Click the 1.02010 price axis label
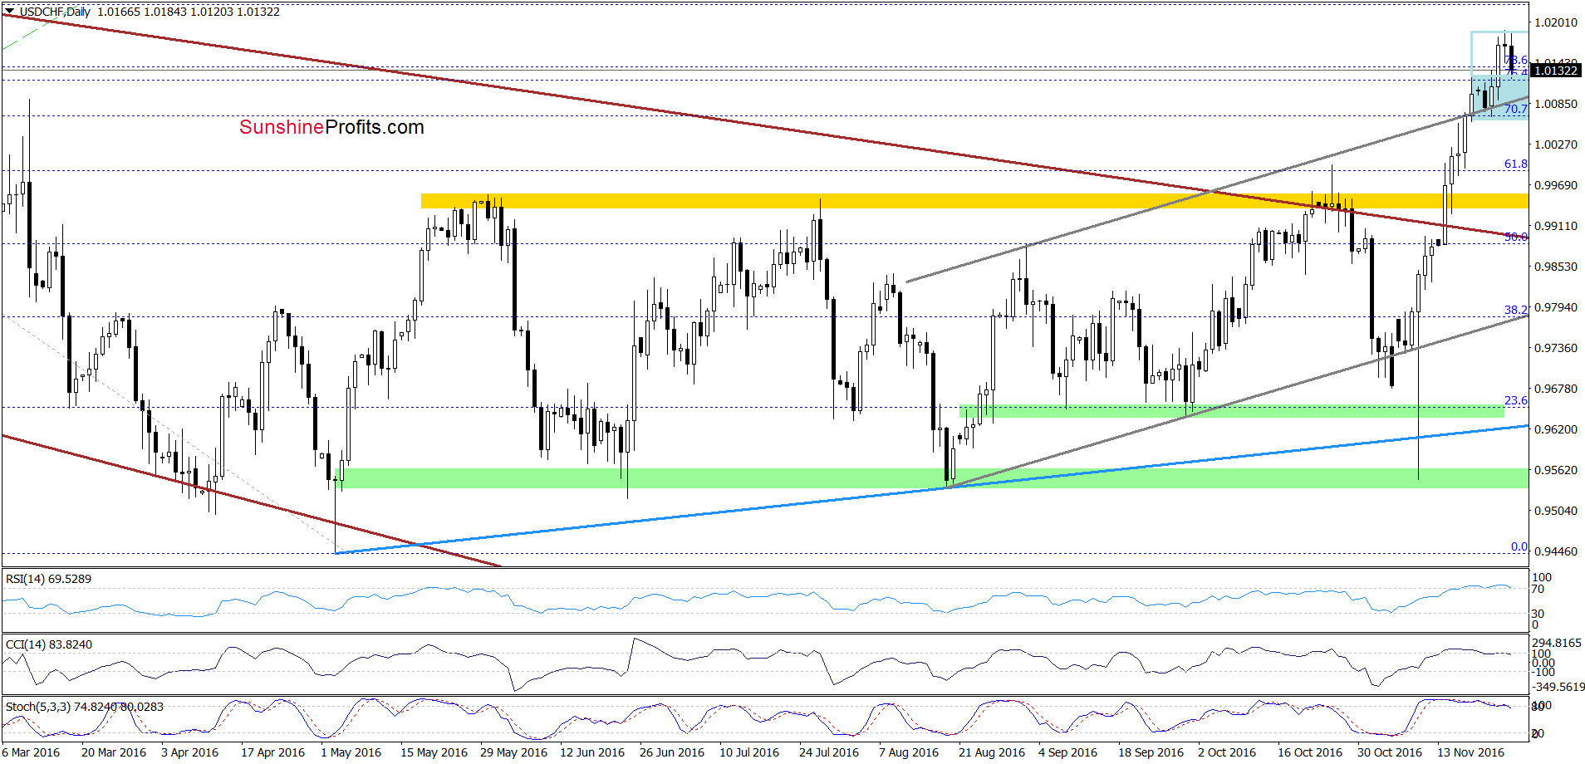 [x=1556, y=22]
